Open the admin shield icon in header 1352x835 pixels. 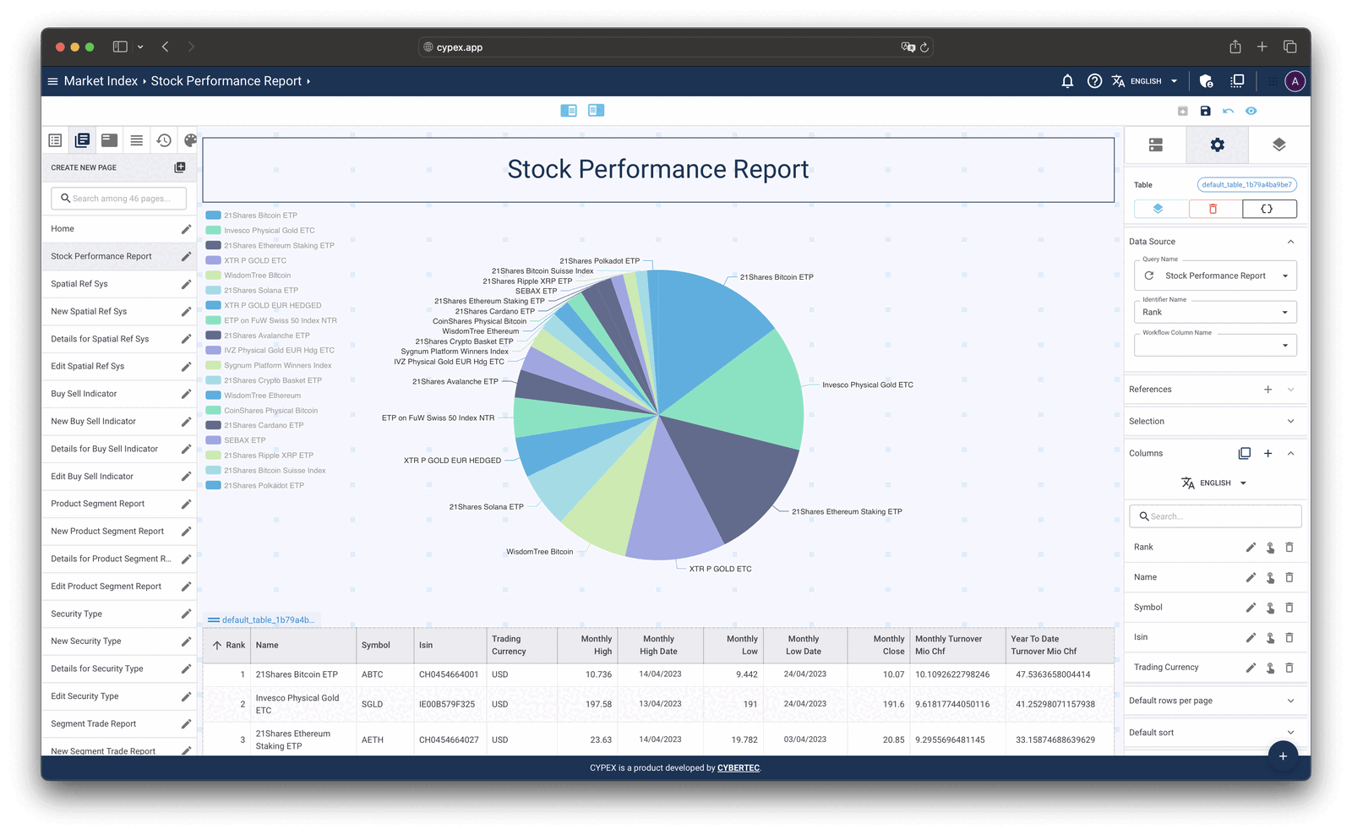coord(1206,81)
